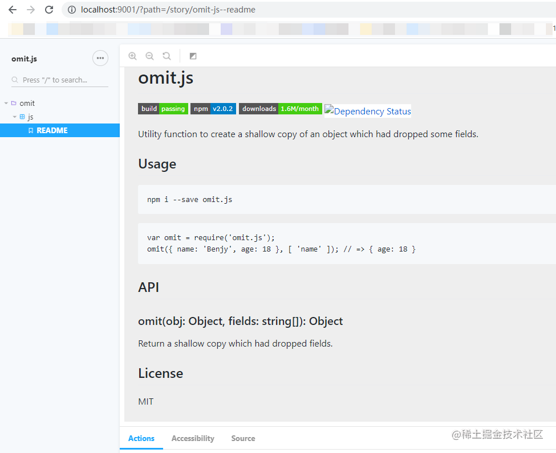Click the browser page reload icon
Viewport: 556px width, 453px height.
pyautogui.click(x=50, y=10)
